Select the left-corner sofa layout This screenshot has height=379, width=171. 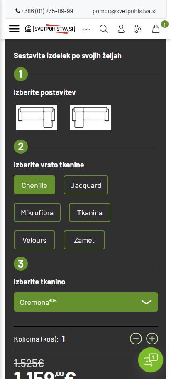pyautogui.click(x=90, y=117)
